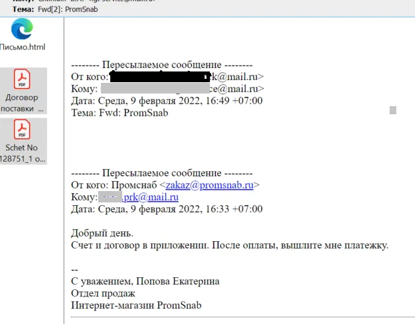Click the small gray scrollbar thumb at right

(x=393, y=110)
